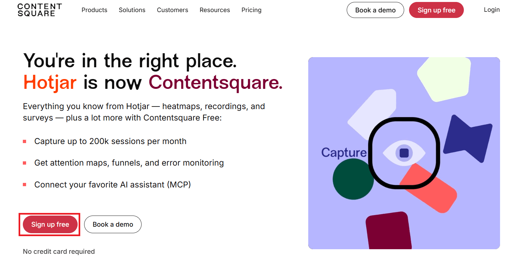Open the Resources menu
This screenshot has width=516, height=259.
[x=215, y=10]
